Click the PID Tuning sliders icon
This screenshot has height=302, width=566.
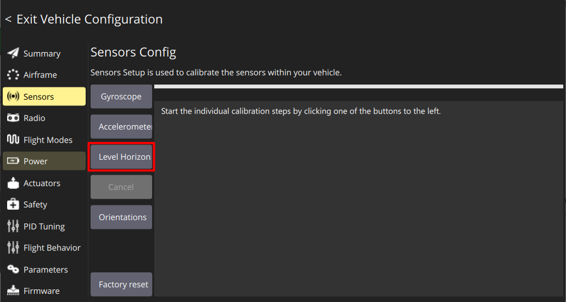(x=13, y=226)
